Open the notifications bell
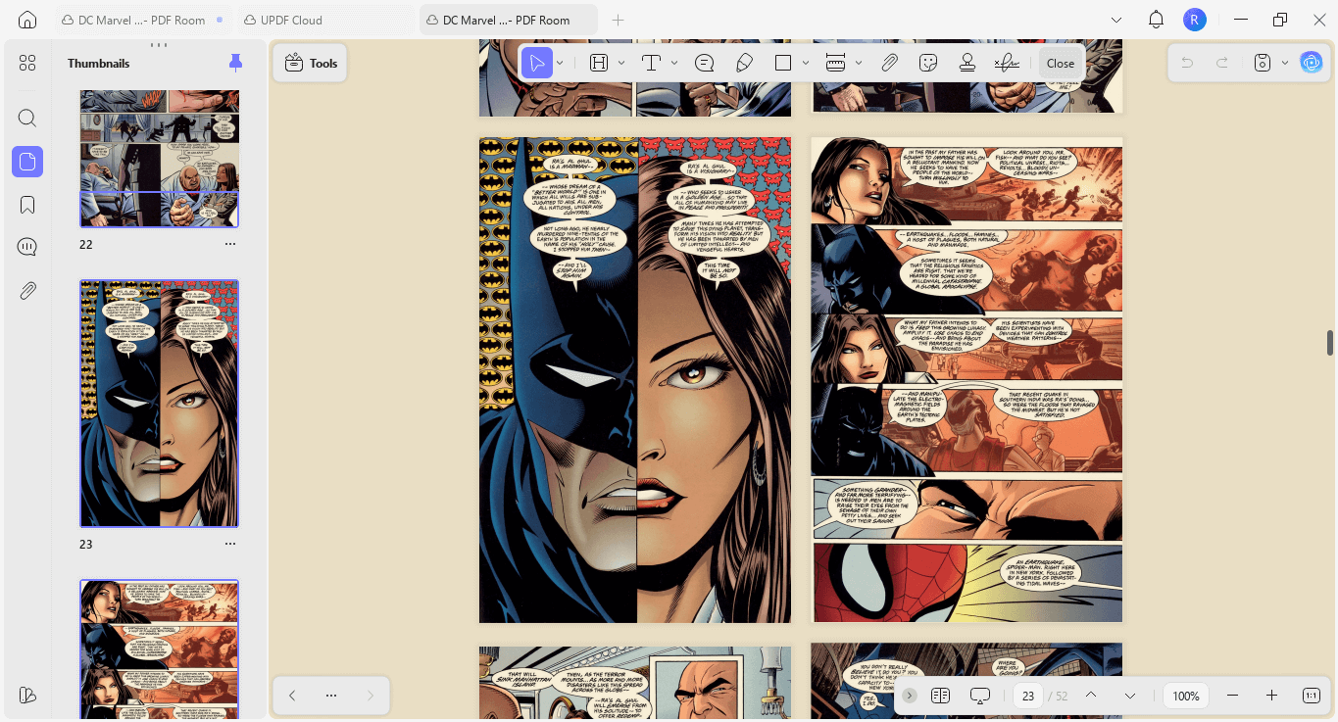 click(1156, 20)
